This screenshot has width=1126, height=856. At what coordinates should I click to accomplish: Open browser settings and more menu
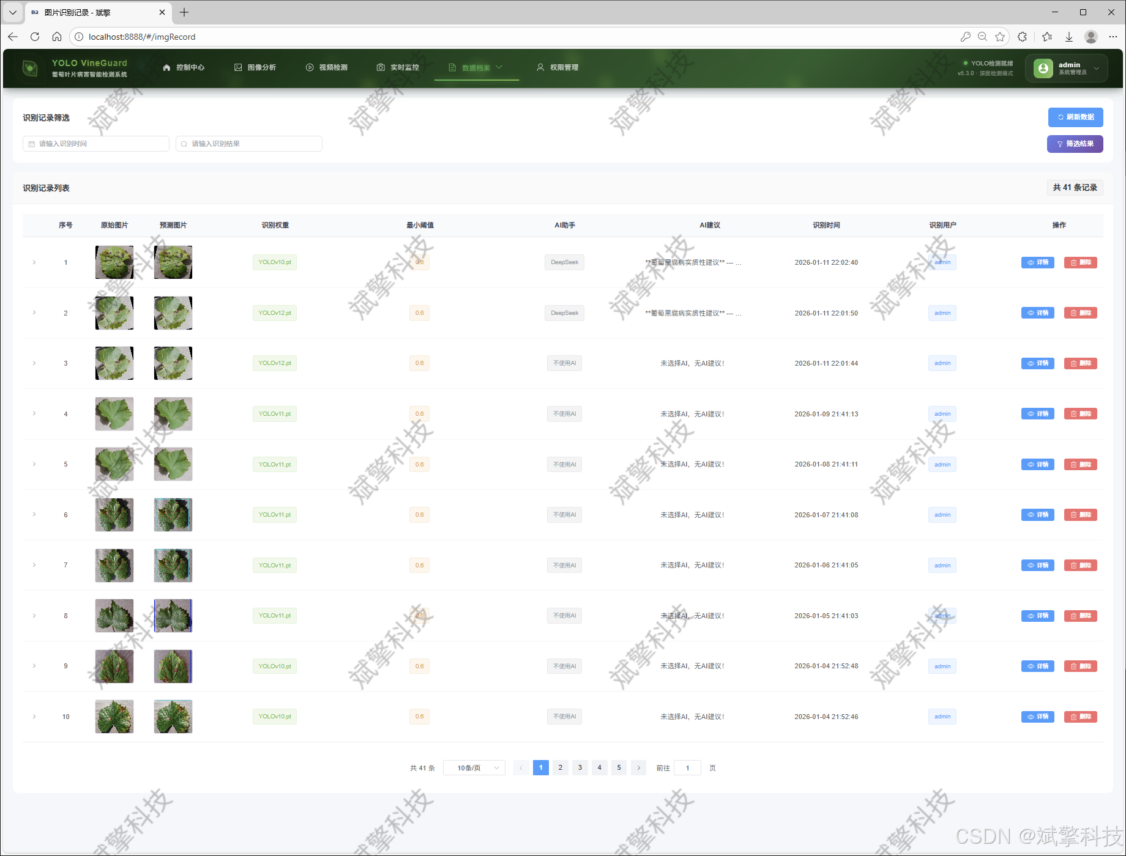point(1113,37)
